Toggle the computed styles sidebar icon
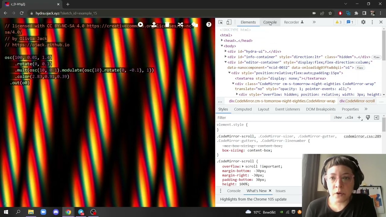386x217 pixels. point(377,118)
